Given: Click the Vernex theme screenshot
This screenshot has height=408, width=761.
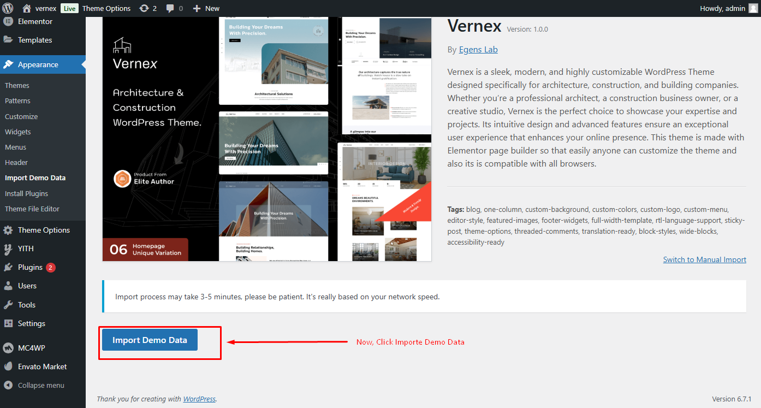Looking at the screenshot, I should (x=267, y=139).
